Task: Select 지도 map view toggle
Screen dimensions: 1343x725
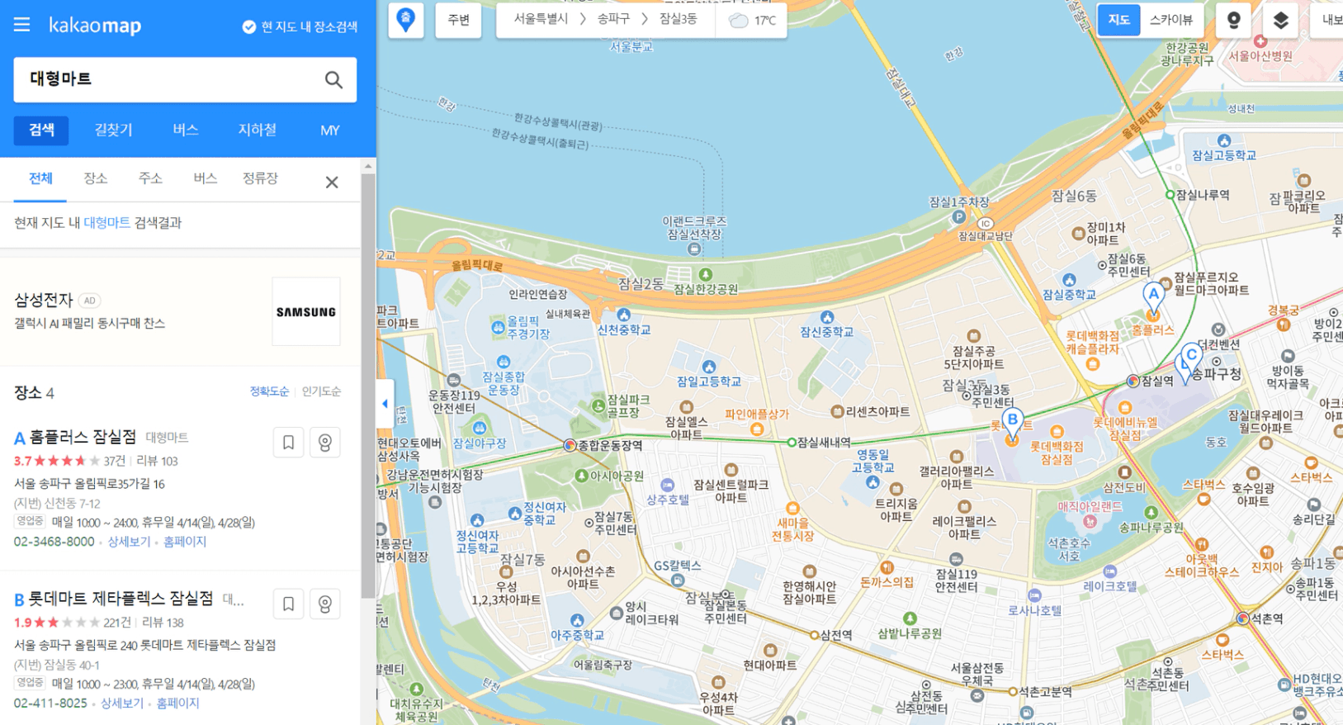Action: (x=1118, y=20)
